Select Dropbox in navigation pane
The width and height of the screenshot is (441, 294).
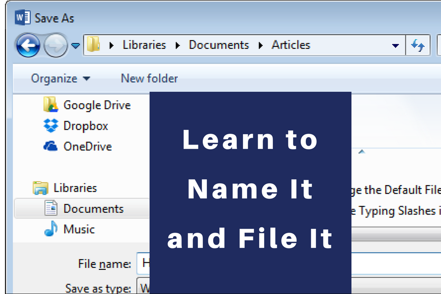(86, 126)
